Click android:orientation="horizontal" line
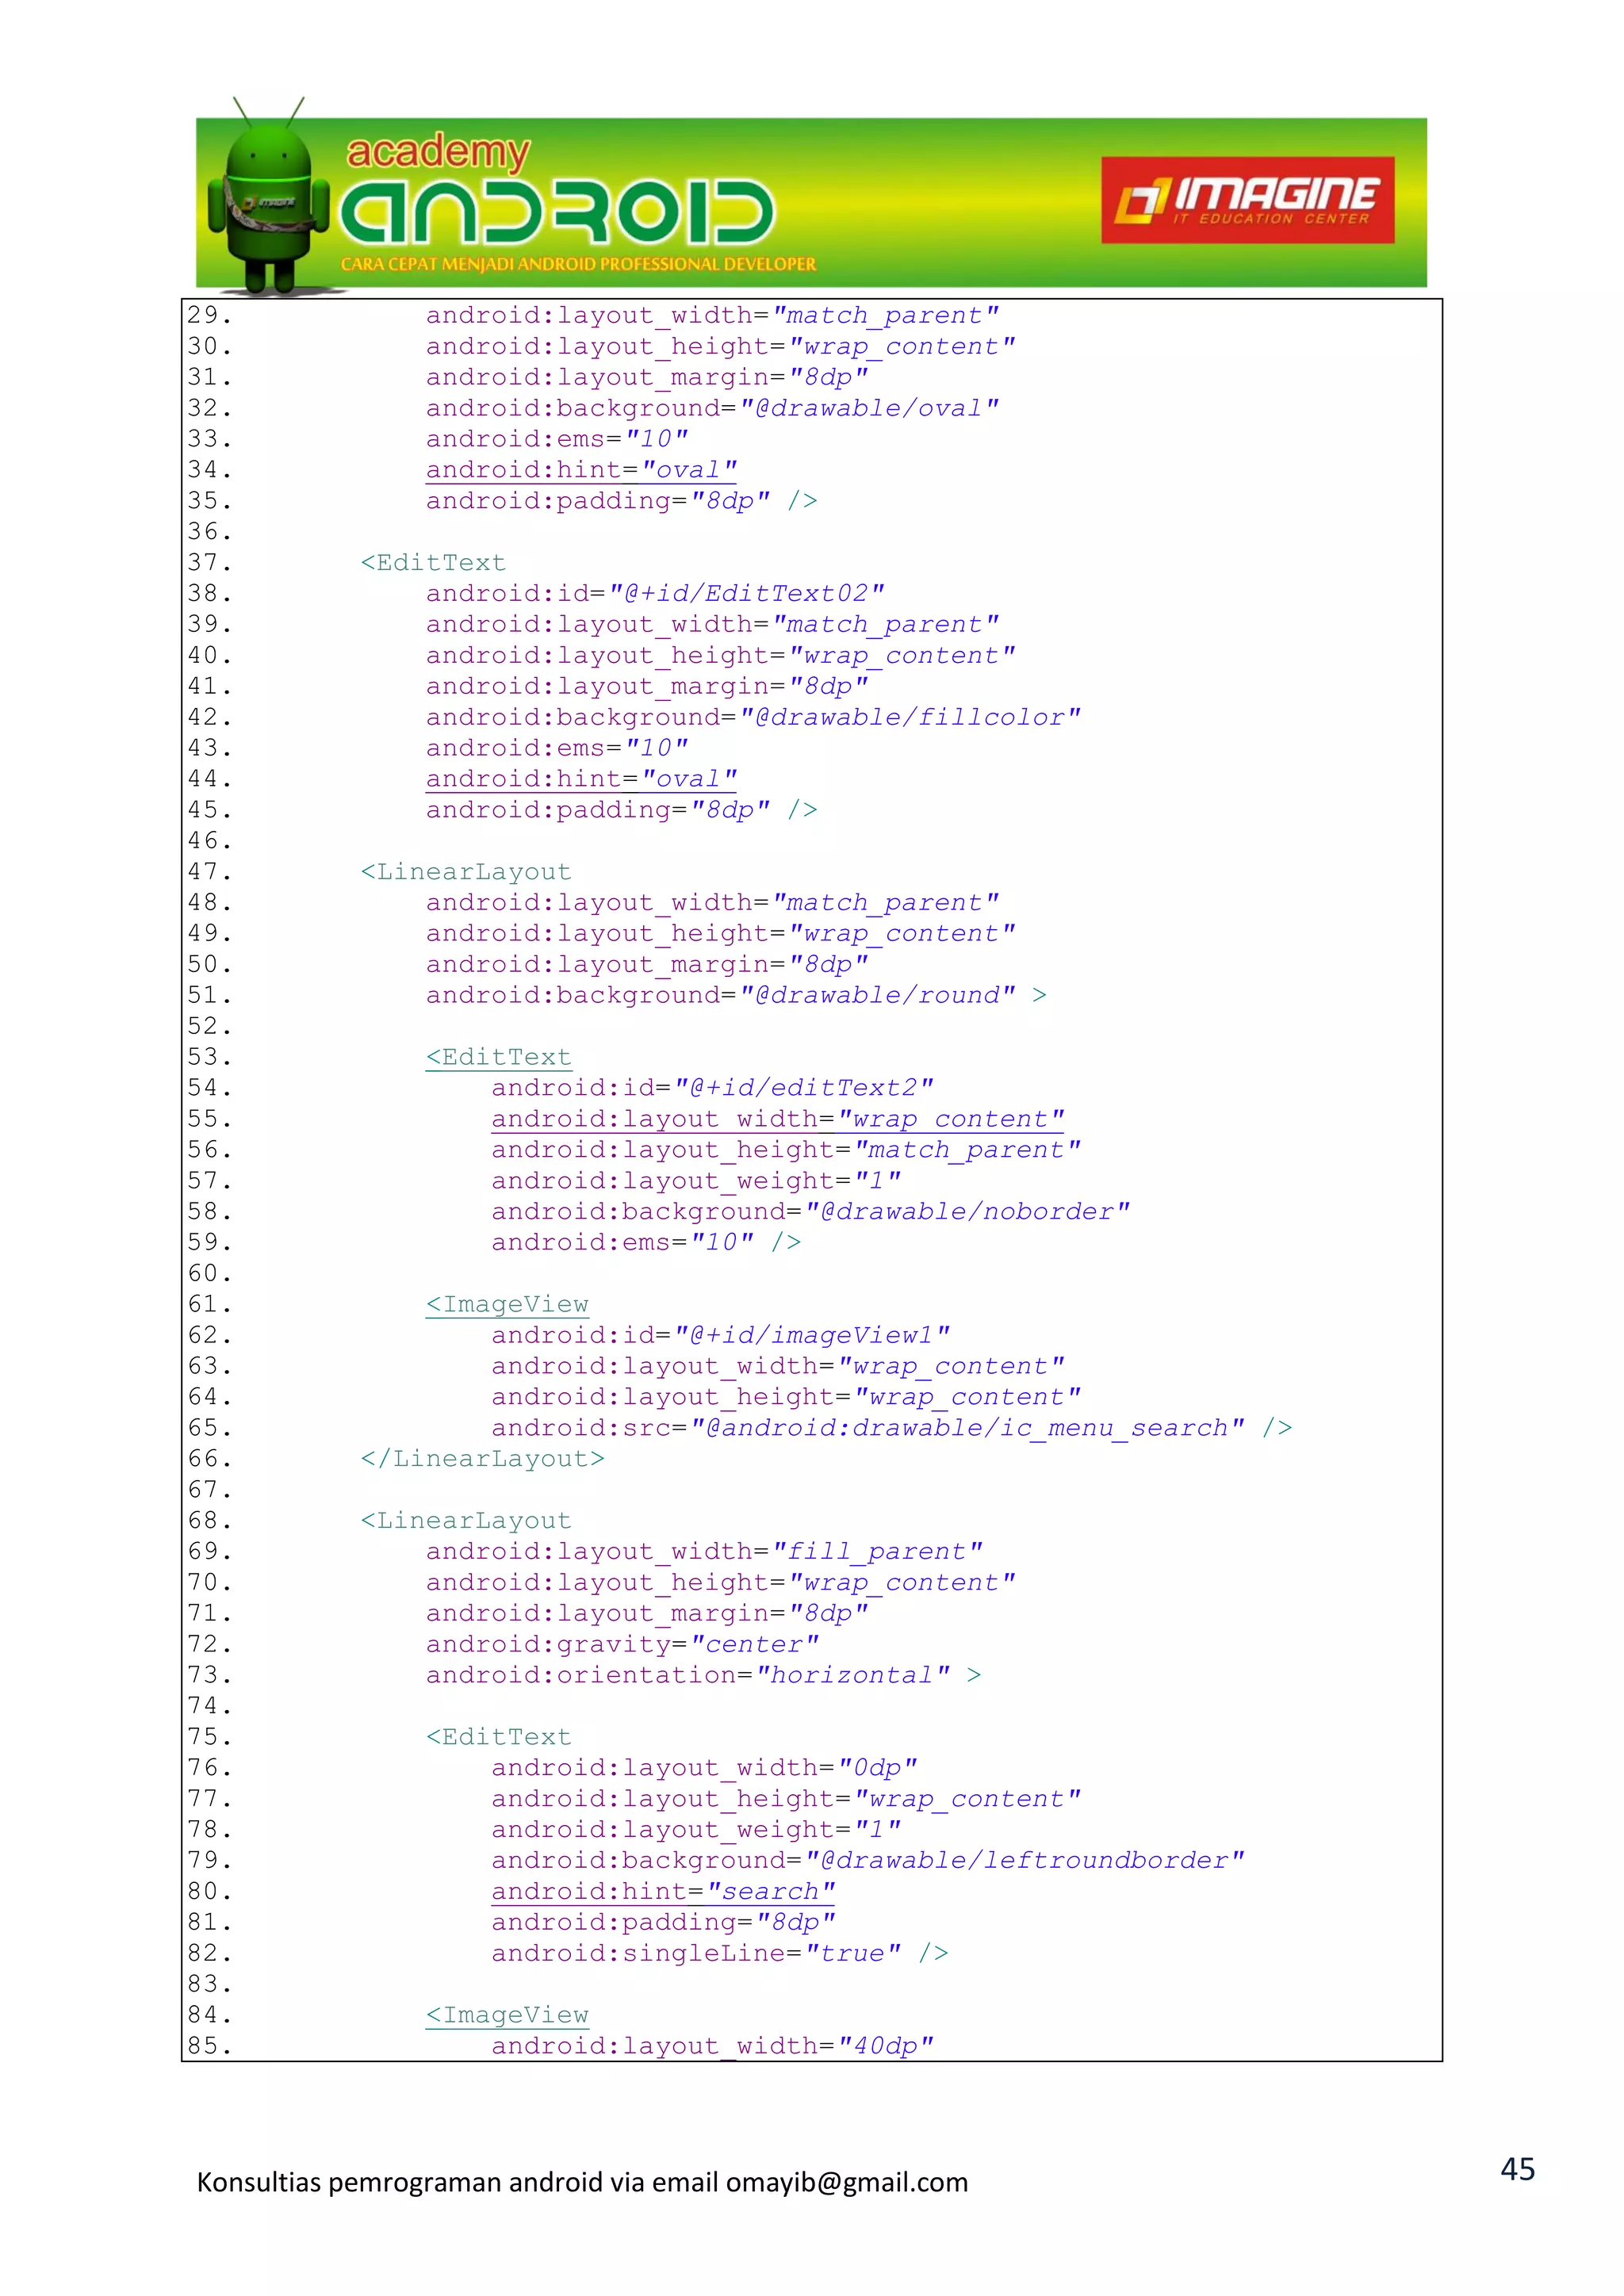 tap(703, 1675)
